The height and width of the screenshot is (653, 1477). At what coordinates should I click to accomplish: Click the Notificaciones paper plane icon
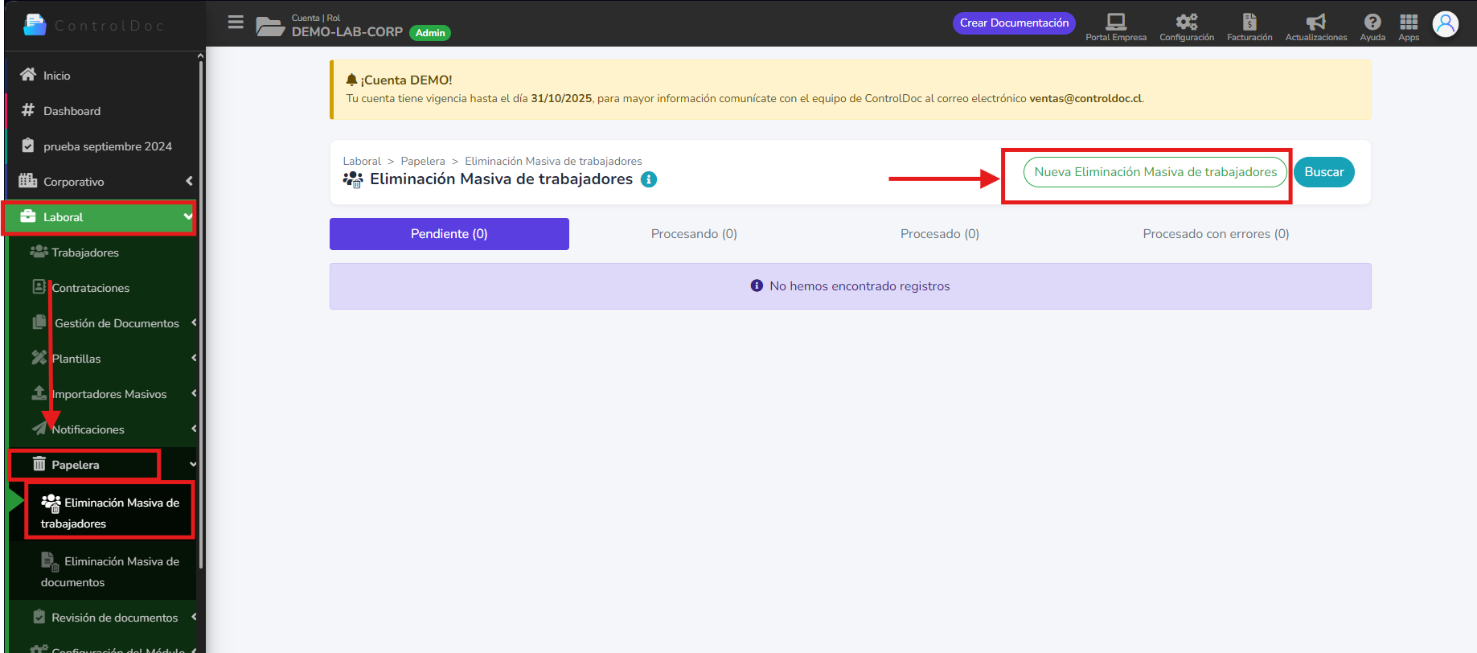point(39,428)
